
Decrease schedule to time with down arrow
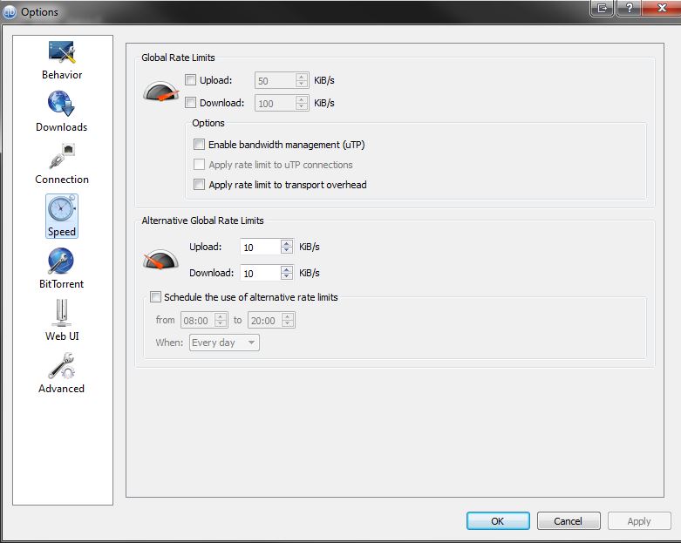[x=288, y=324]
